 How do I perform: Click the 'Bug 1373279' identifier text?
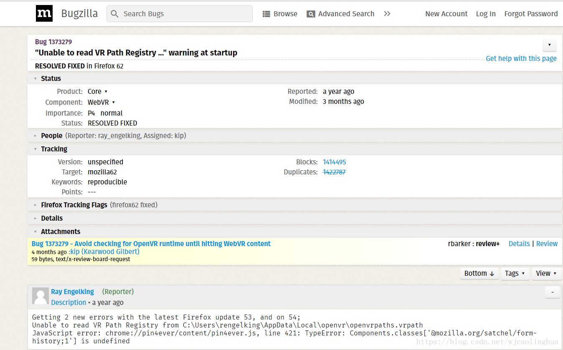53,42
